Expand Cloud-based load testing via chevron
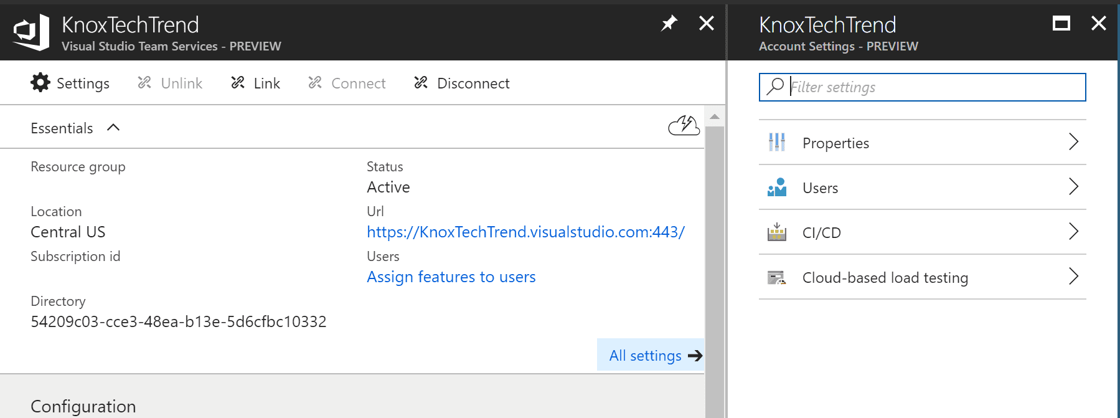Image resolution: width=1120 pixels, height=418 pixels. (1073, 277)
